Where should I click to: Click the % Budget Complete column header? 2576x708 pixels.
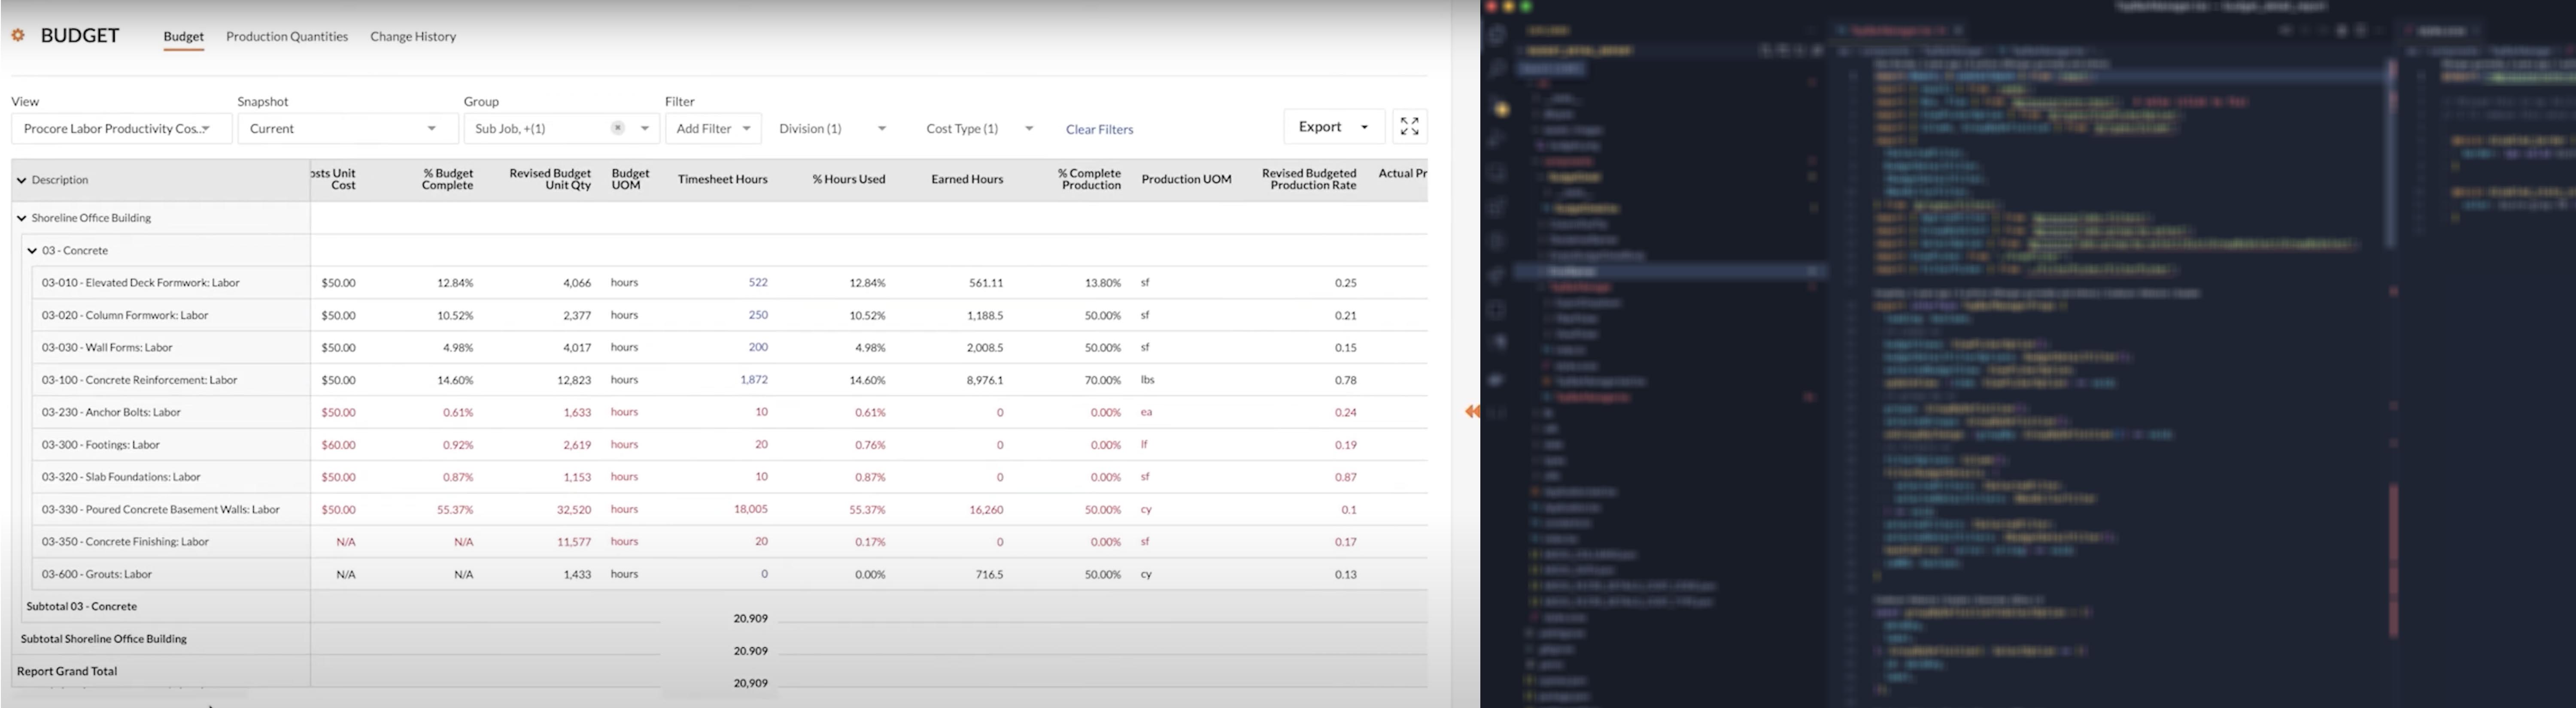tap(447, 180)
